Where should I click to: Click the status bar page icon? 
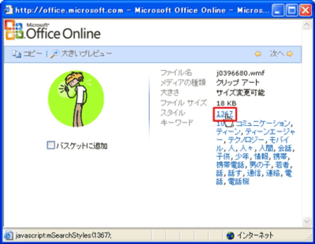[8, 235]
